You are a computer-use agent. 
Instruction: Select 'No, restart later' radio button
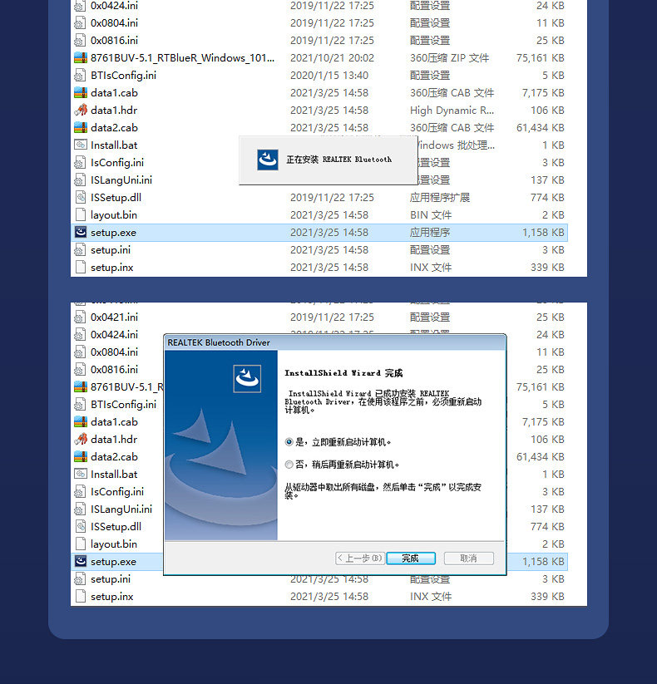pyautogui.click(x=289, y=465)
